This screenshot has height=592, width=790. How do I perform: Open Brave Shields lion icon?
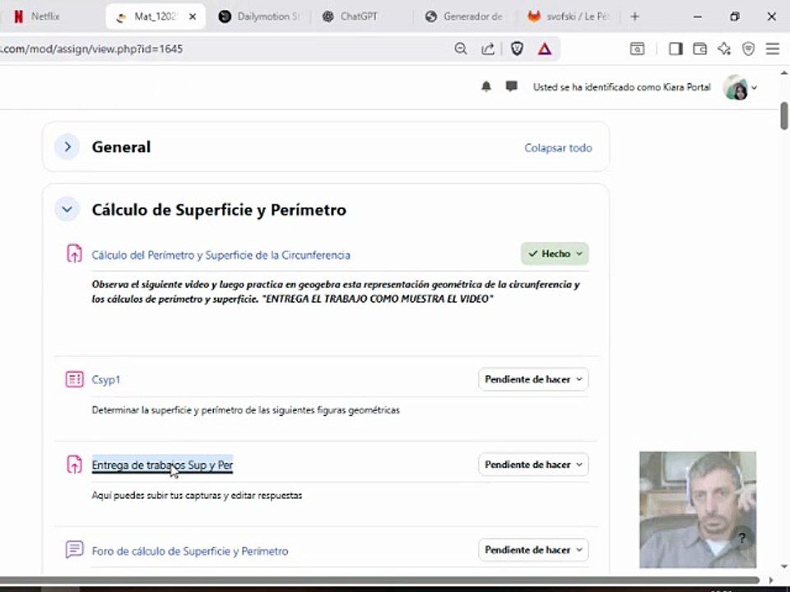tap(517, 49)
